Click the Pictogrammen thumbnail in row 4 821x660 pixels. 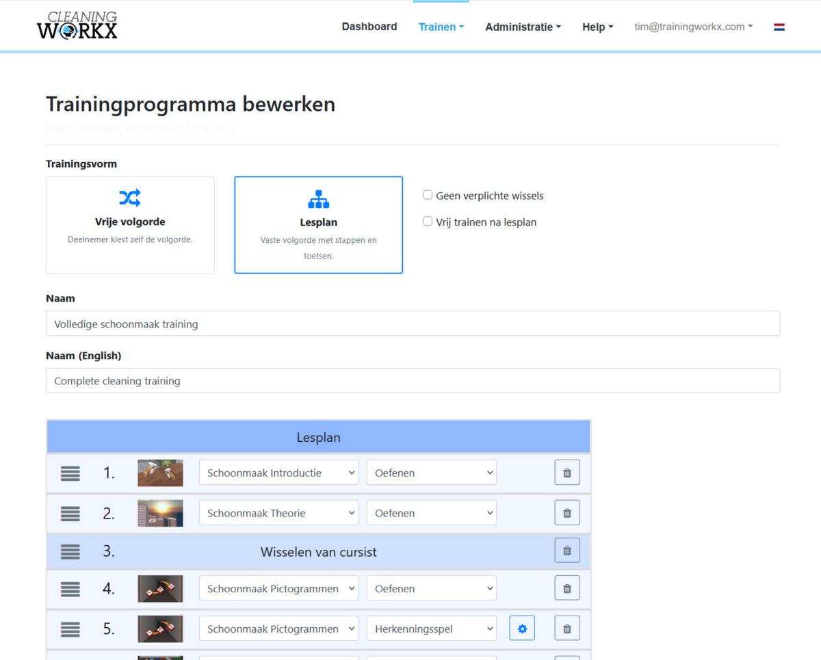(x=160, y=588)
